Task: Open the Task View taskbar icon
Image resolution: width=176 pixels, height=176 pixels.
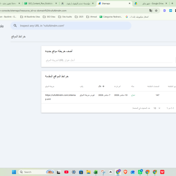Action: [x=59, y=172]
